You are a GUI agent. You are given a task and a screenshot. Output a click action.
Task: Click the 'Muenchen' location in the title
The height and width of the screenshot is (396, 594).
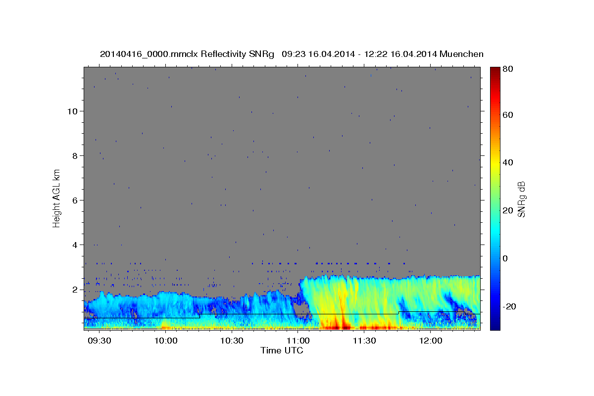coord(461,54)
